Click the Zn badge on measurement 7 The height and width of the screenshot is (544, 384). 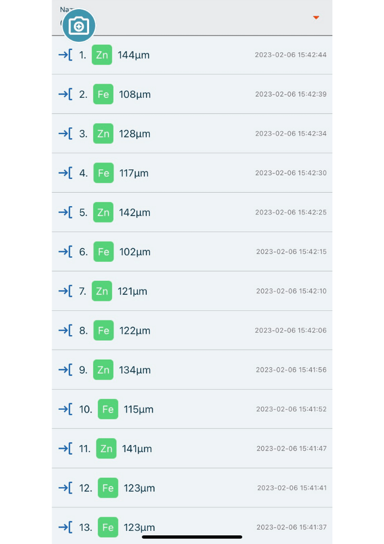tap(102, 291)
